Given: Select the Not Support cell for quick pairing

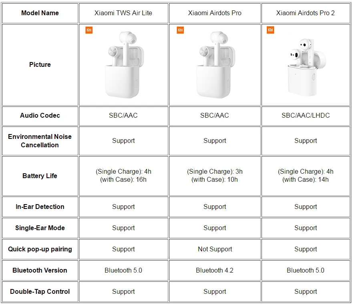Looking at the screenshot, I should click(215, 249).
